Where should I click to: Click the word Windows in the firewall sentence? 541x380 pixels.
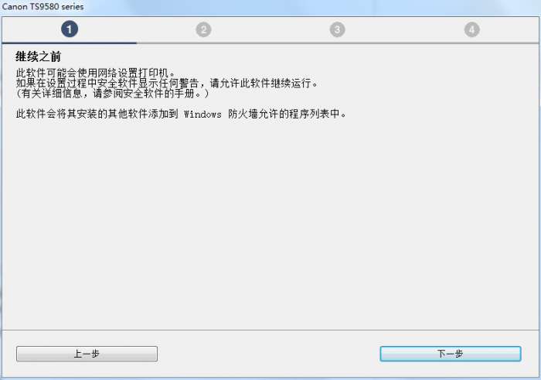point(202,114)
